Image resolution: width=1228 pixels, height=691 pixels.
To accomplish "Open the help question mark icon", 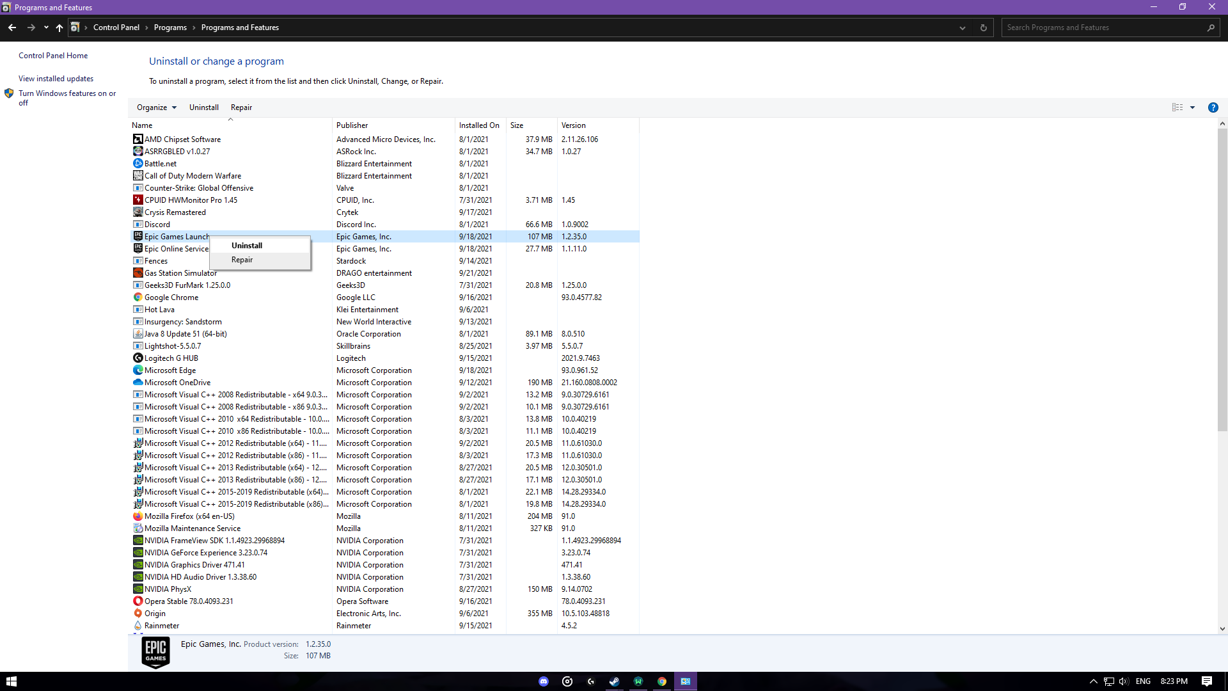I will click(1213, 107).
